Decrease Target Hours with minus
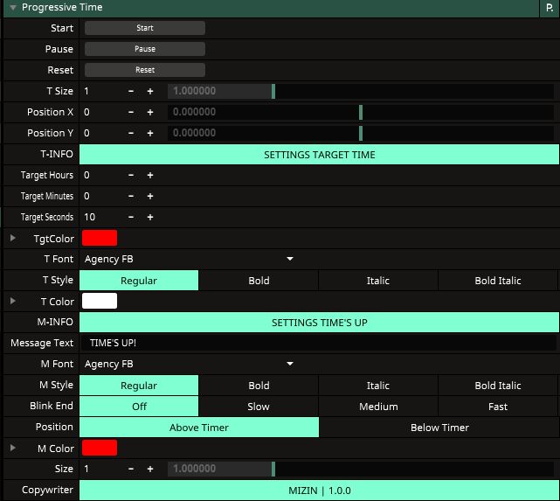560x501 pixels. [x=131, y=175]
